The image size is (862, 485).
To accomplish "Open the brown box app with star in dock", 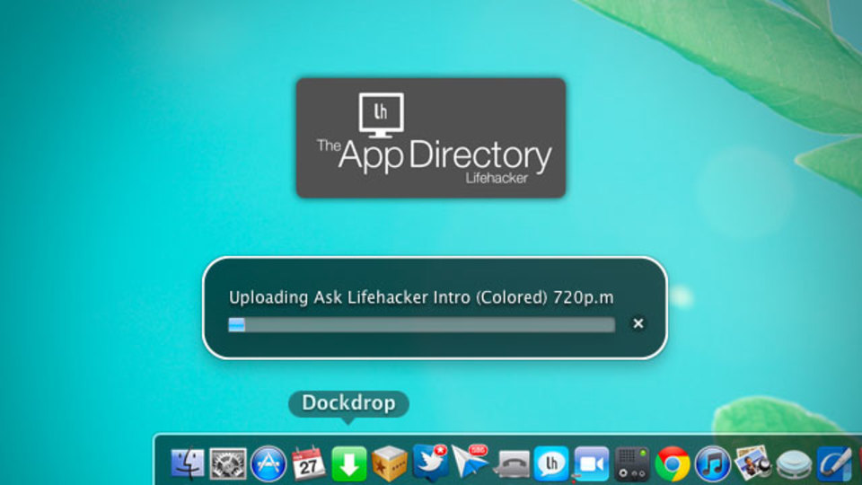I will pos(389,463).
